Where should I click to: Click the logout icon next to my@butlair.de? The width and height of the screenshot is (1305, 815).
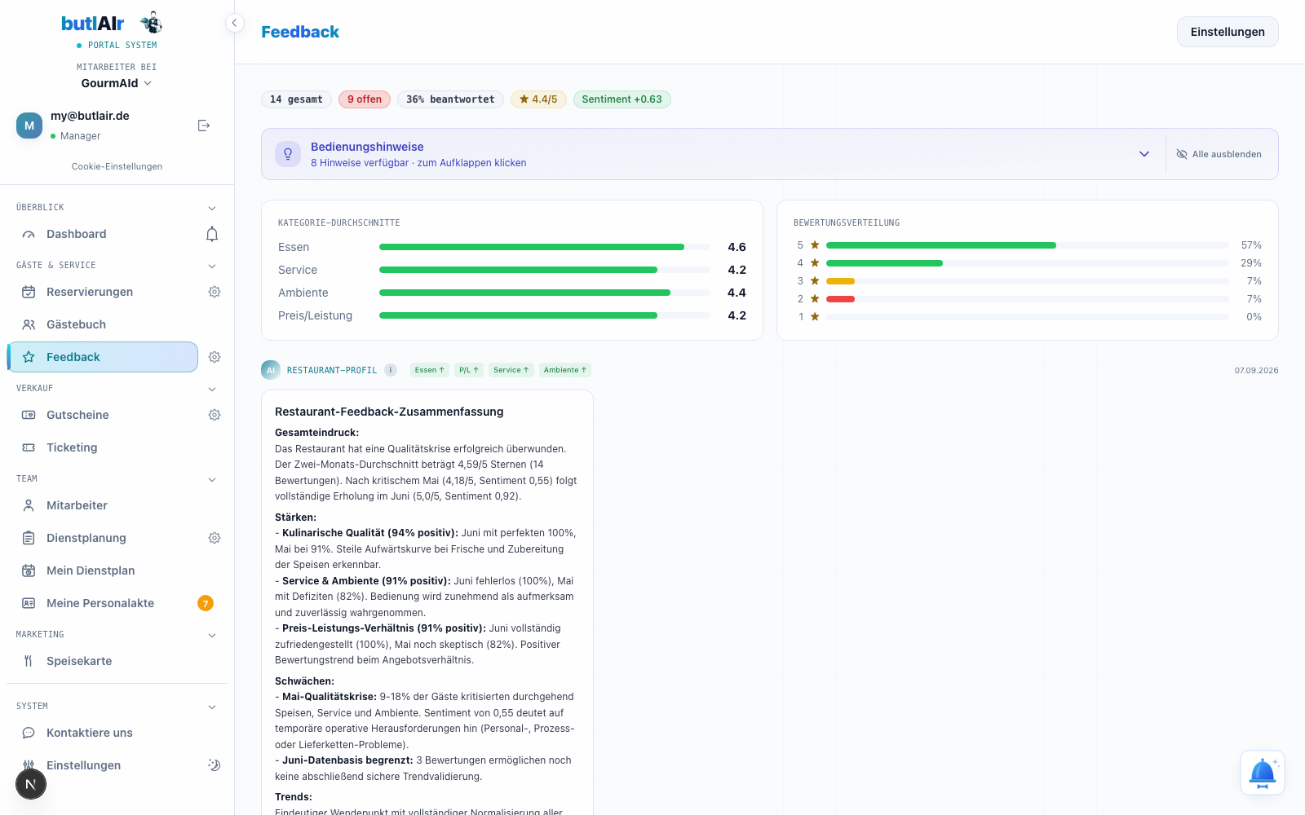pos(204,126)
